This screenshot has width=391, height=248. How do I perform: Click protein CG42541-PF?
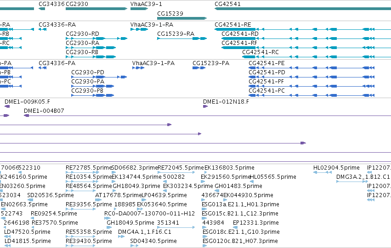click(266, 82)
